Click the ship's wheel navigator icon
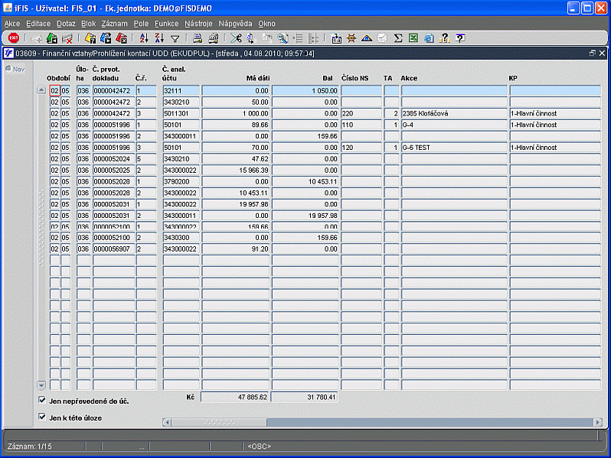611x458 pixels. (351, 38)
